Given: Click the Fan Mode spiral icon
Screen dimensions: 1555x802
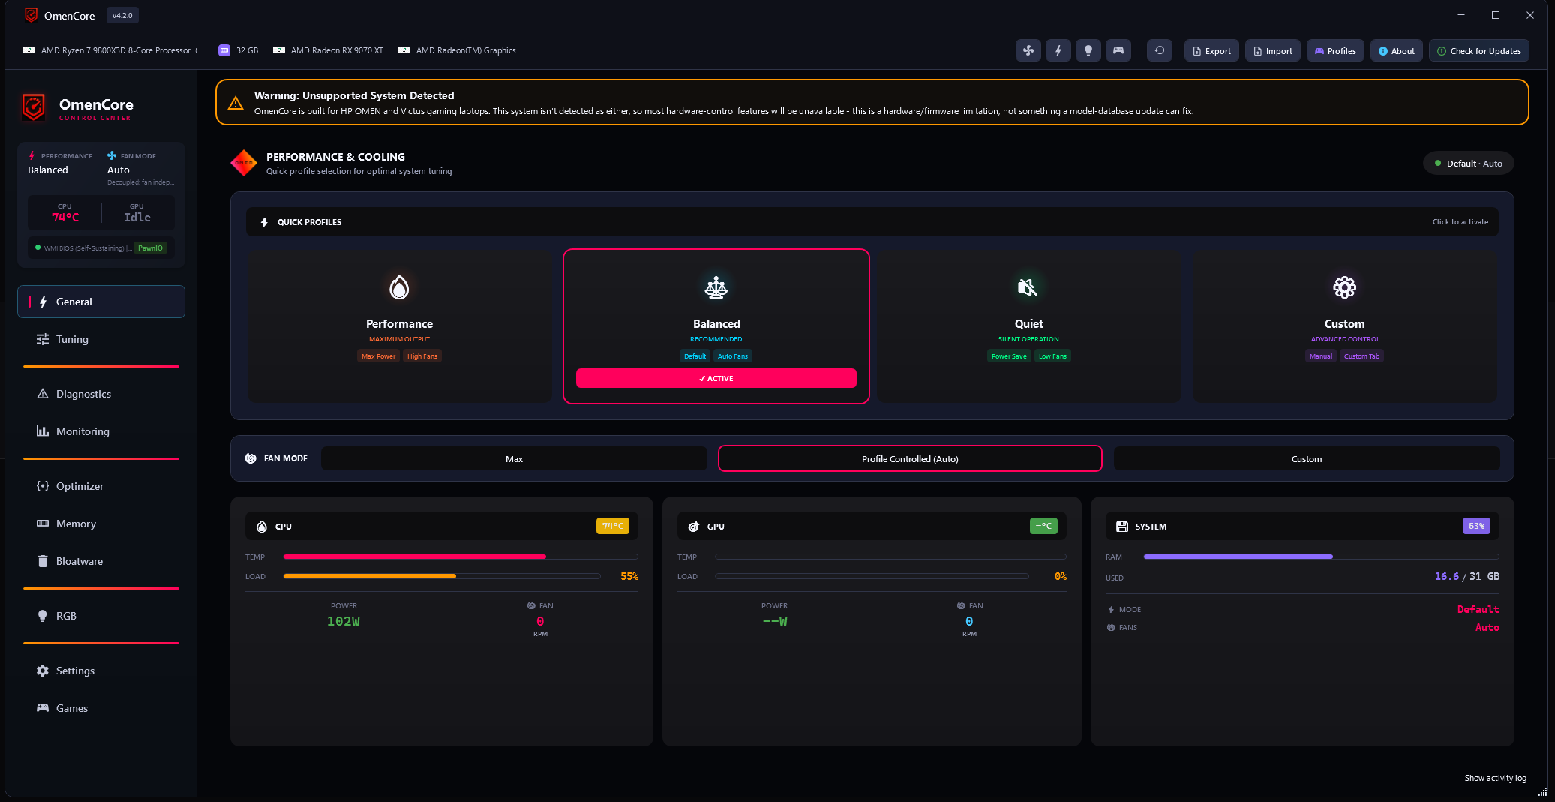Looking at the screenshot, I should click(x=251, y=458).
